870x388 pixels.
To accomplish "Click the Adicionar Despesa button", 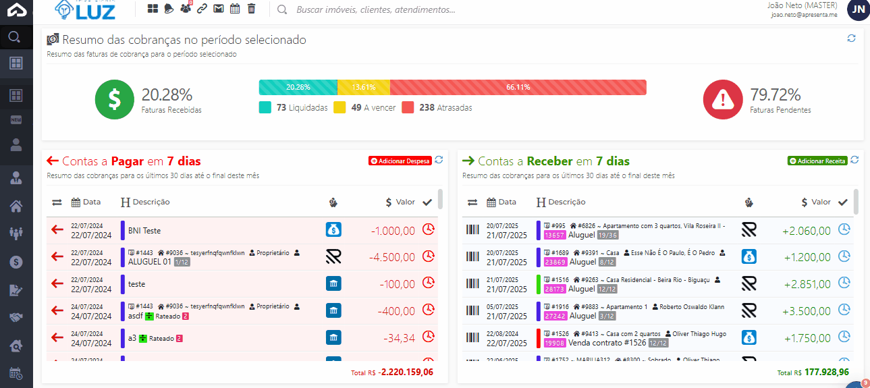I will [400, 161].
